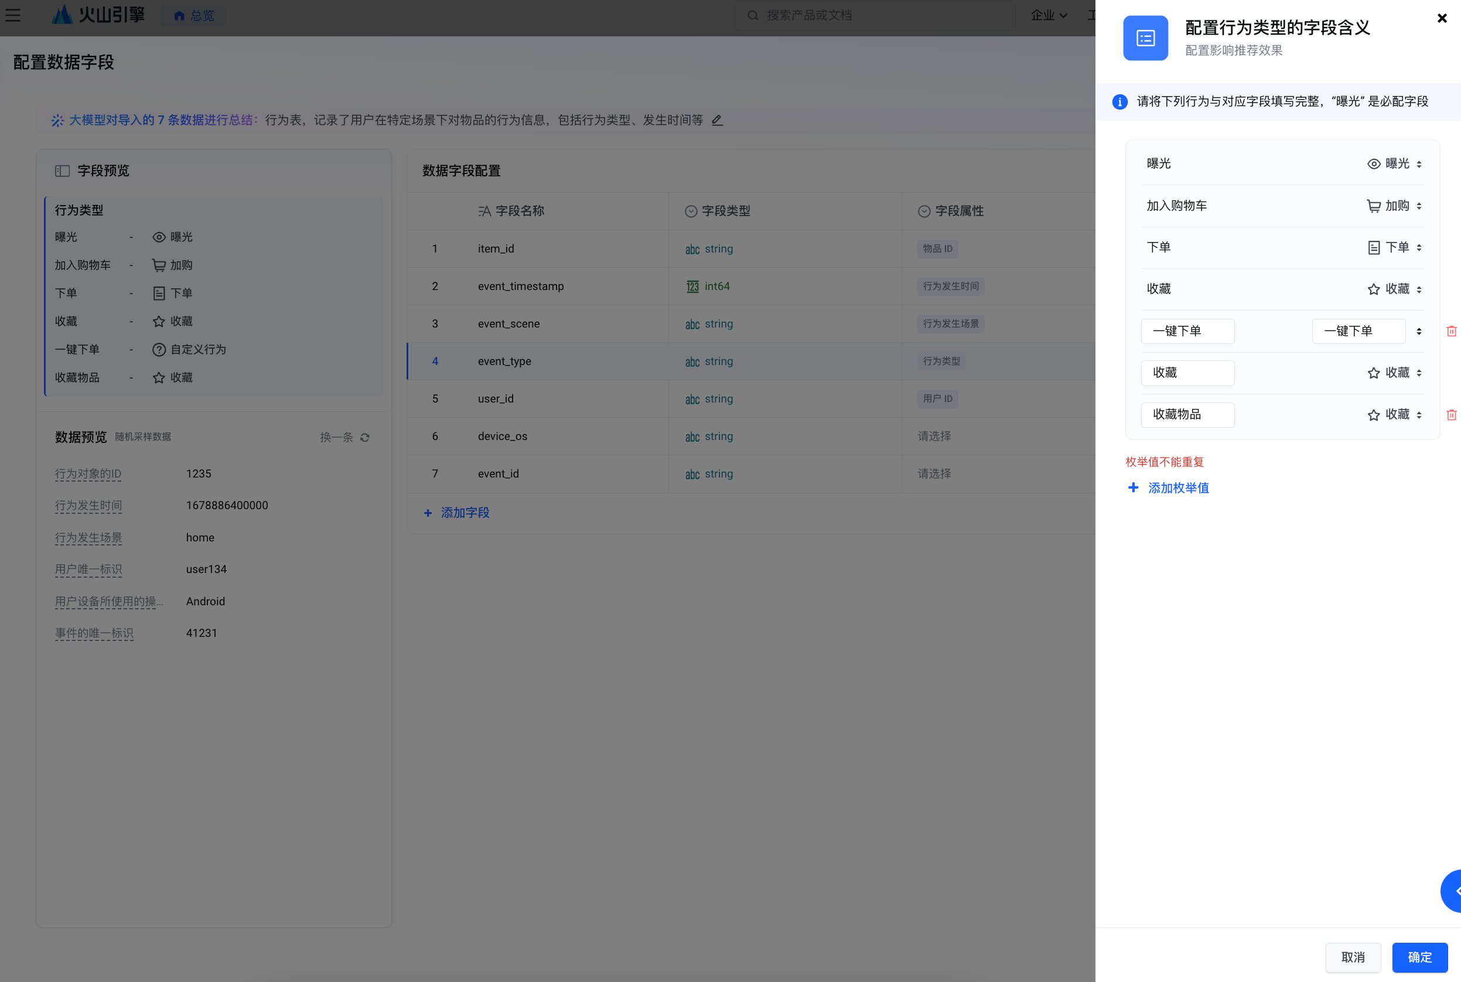Select the event_type field row
This screenshot has width=1461, height=982.
[504, 362]
